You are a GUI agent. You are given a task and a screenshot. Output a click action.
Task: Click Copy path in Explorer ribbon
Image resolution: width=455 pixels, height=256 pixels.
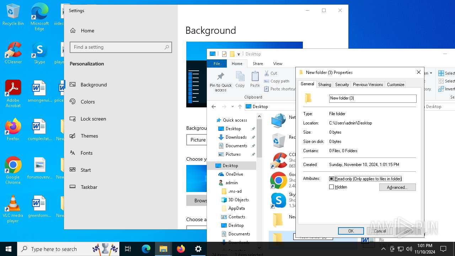pos(277,81)
